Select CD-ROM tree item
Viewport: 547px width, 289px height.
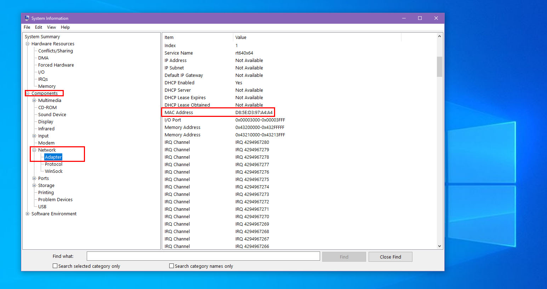coord(47,108)
